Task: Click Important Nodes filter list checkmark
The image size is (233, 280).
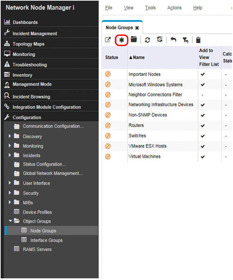Action: pos(203,74)
